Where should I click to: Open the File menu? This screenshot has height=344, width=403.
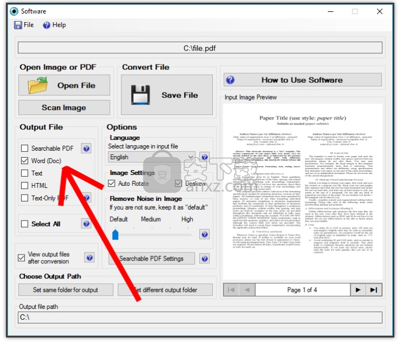24,25
